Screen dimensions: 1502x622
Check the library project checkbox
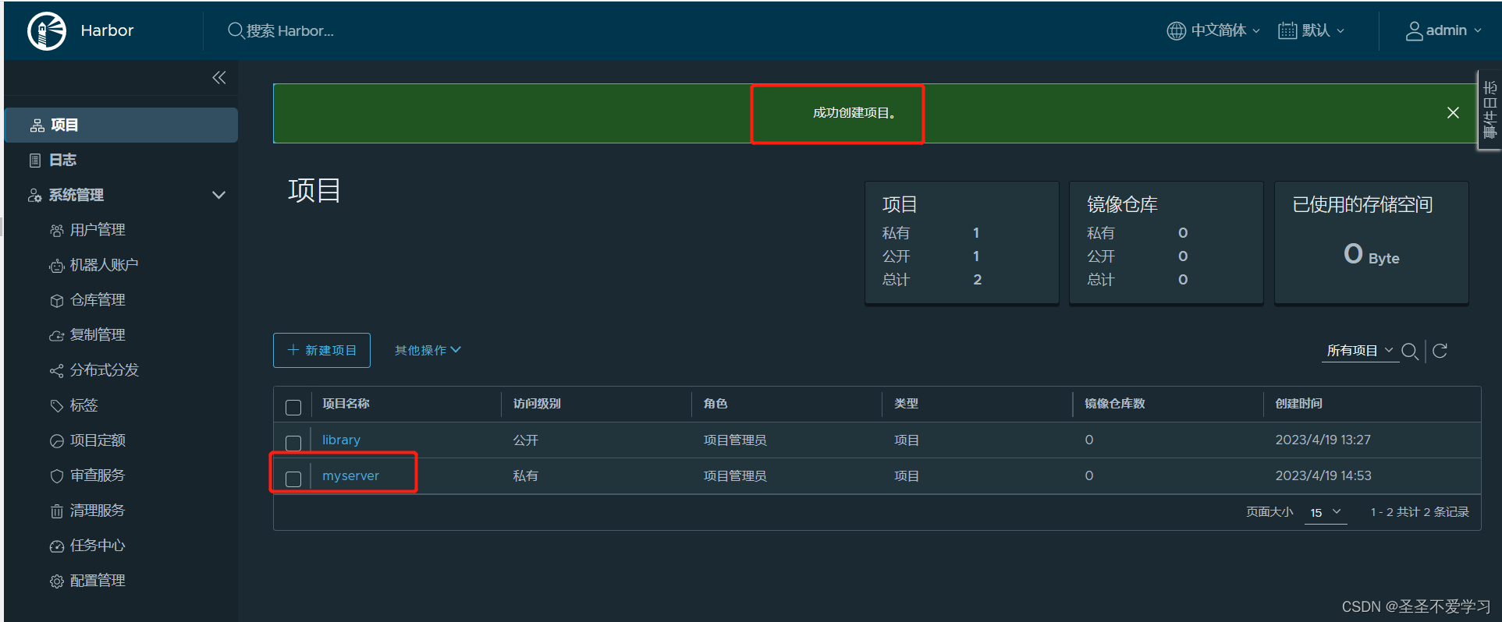293,443
